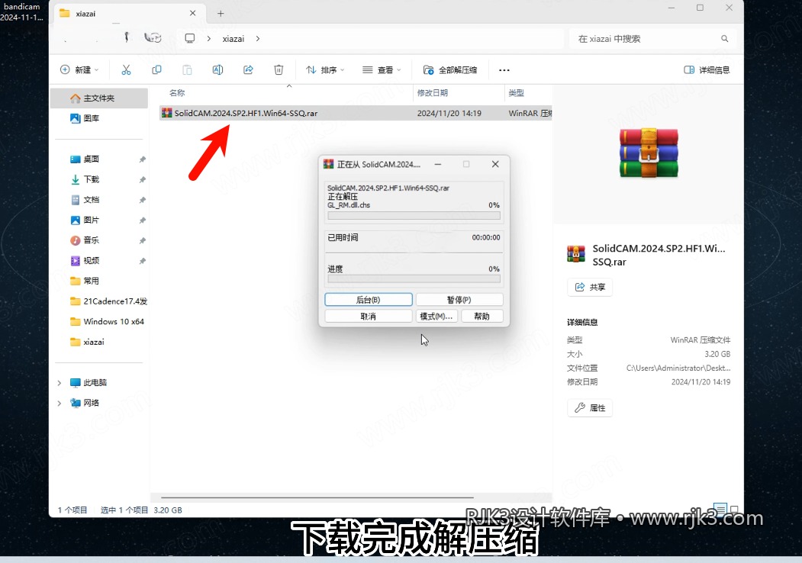Close the xiazai tab
802x563 pixels.
193,13
